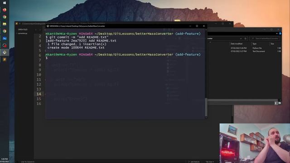Sort by Date modified column in Explorer
Screen dimensions: 290x163
click(237, 44)
